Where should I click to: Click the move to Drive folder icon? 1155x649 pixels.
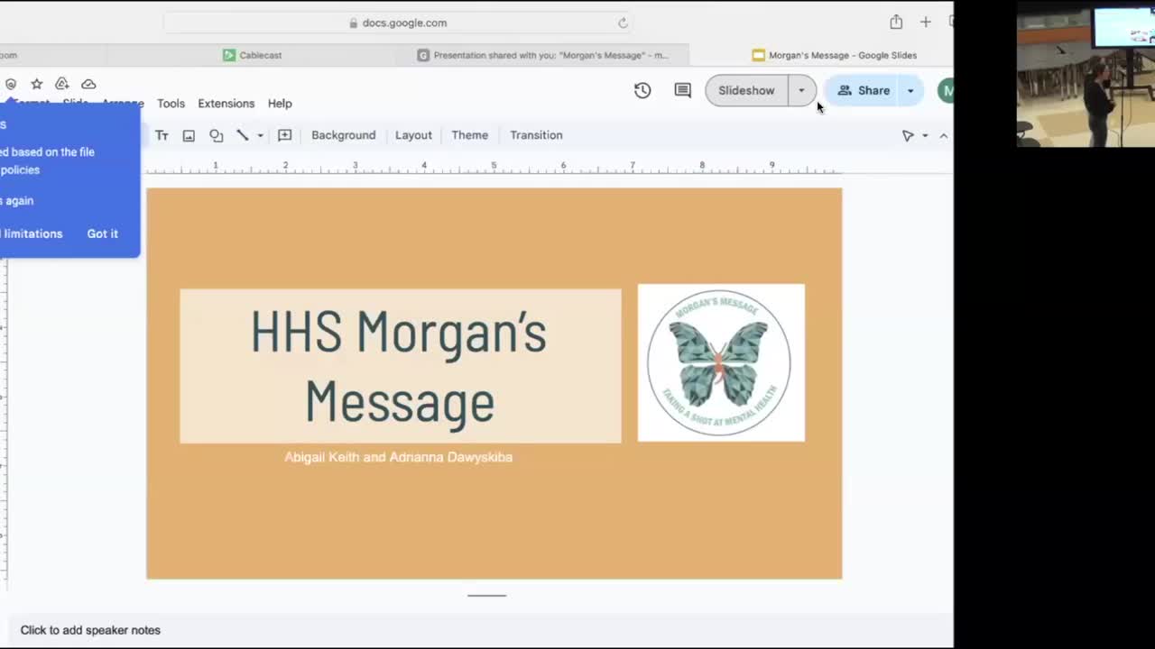[x=62, y=84]
